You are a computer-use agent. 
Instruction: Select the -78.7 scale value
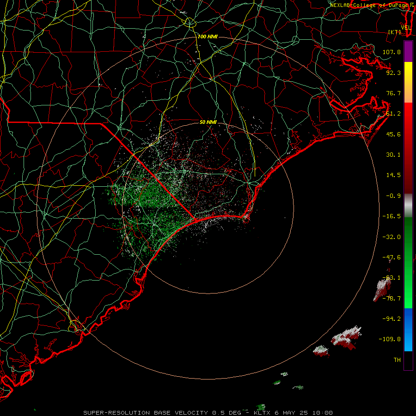tap(392, 298)
